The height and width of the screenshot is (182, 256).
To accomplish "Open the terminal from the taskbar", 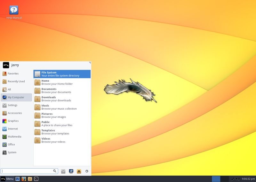I will tap(36, 179).
